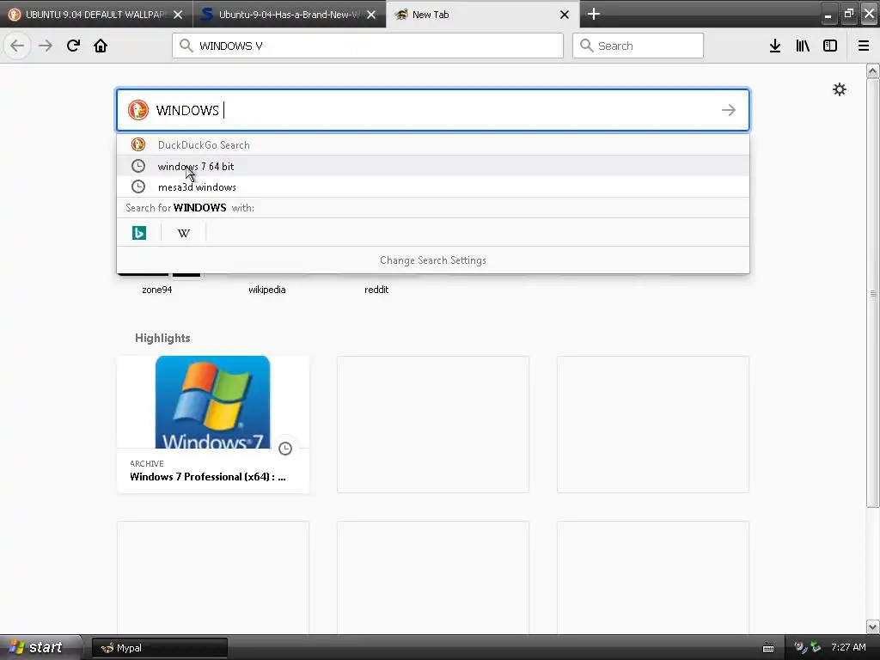880x660 pixels.
Task: Click the scrollbar up arrow
Action: (x=872, y=70)
